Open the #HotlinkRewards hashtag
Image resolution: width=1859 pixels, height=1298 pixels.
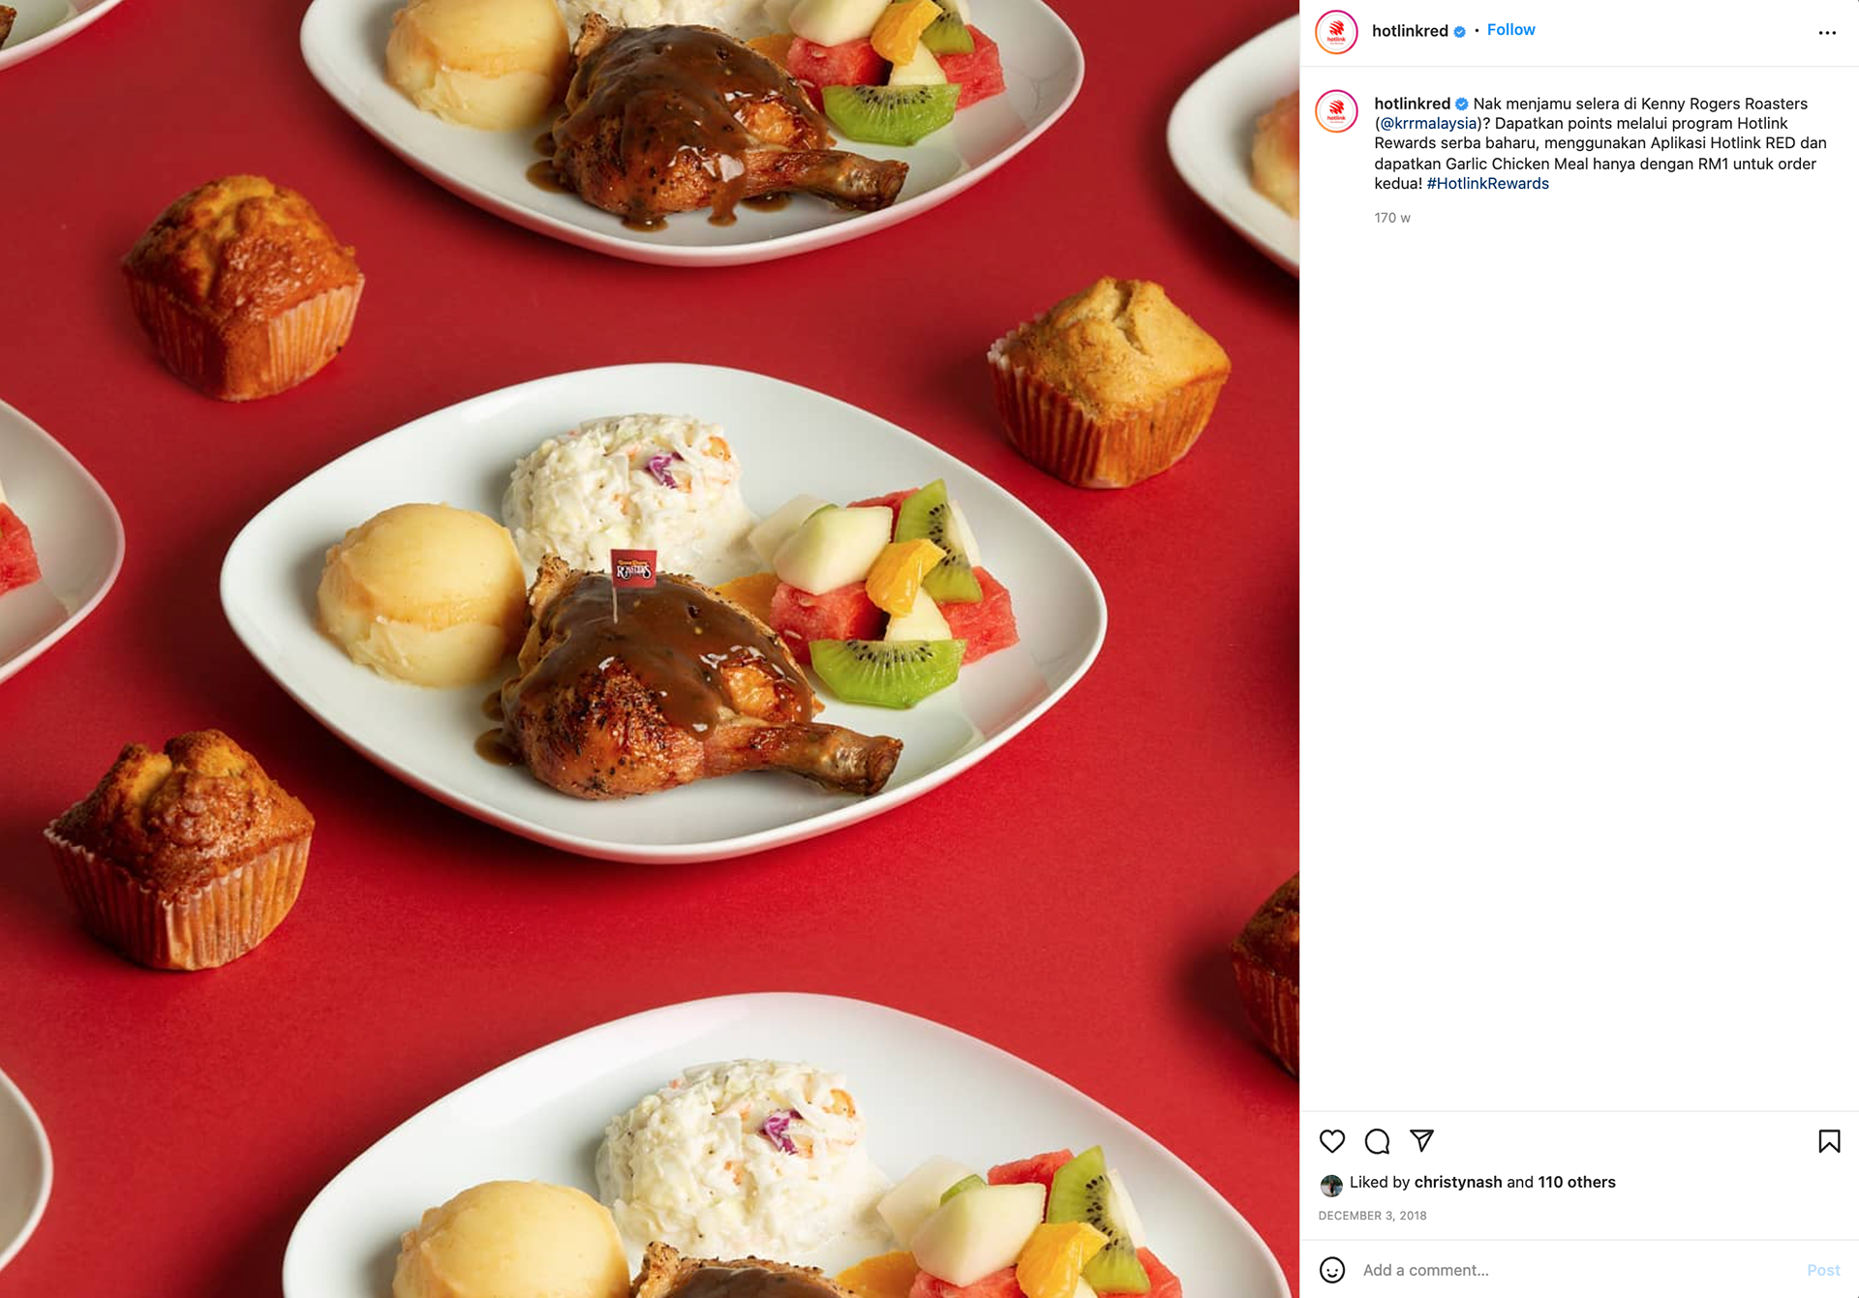(x=1487, y=183)
